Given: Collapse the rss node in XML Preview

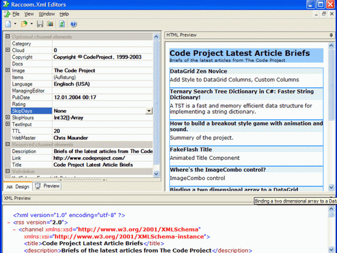Looking at the screenshot, I should (x=9, y=223).
